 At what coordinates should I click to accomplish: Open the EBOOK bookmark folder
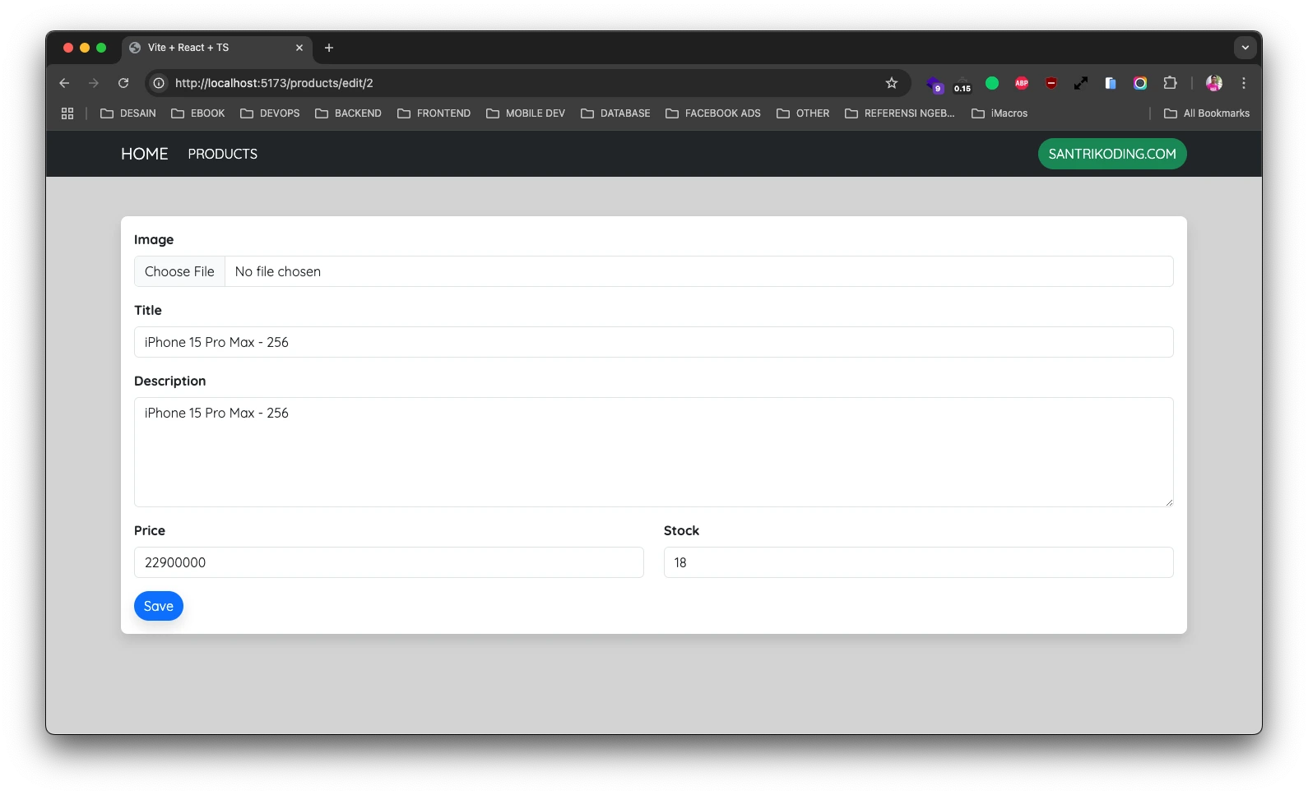point(198,113)
